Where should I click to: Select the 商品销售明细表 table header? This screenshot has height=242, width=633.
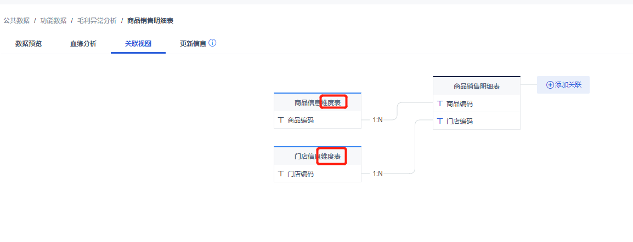tap(476, 86)
